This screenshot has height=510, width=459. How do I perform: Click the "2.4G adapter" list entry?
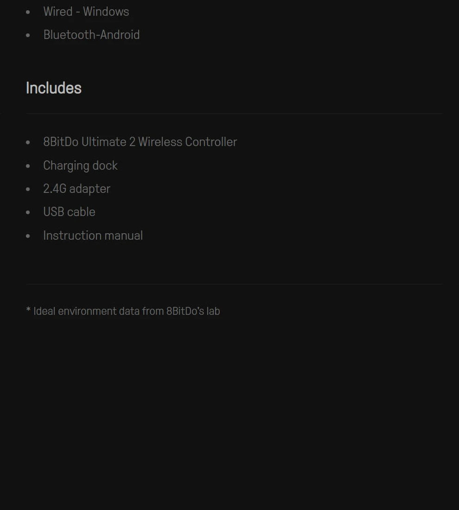pyautogui.click(x=76, y=189)
